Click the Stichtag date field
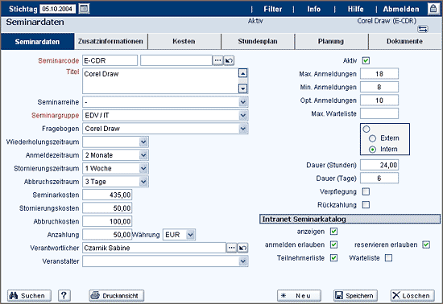443x304 pixels. point(58,9)
